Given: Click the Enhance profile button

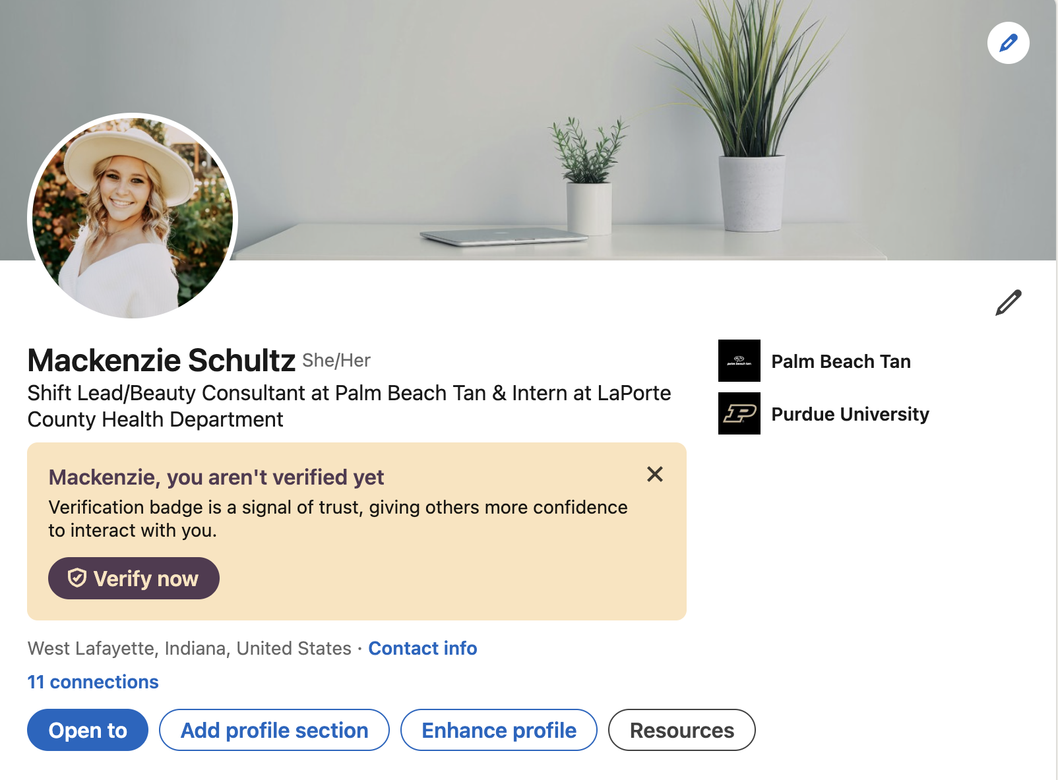Looking at the screenshot, I should point(499,730).
